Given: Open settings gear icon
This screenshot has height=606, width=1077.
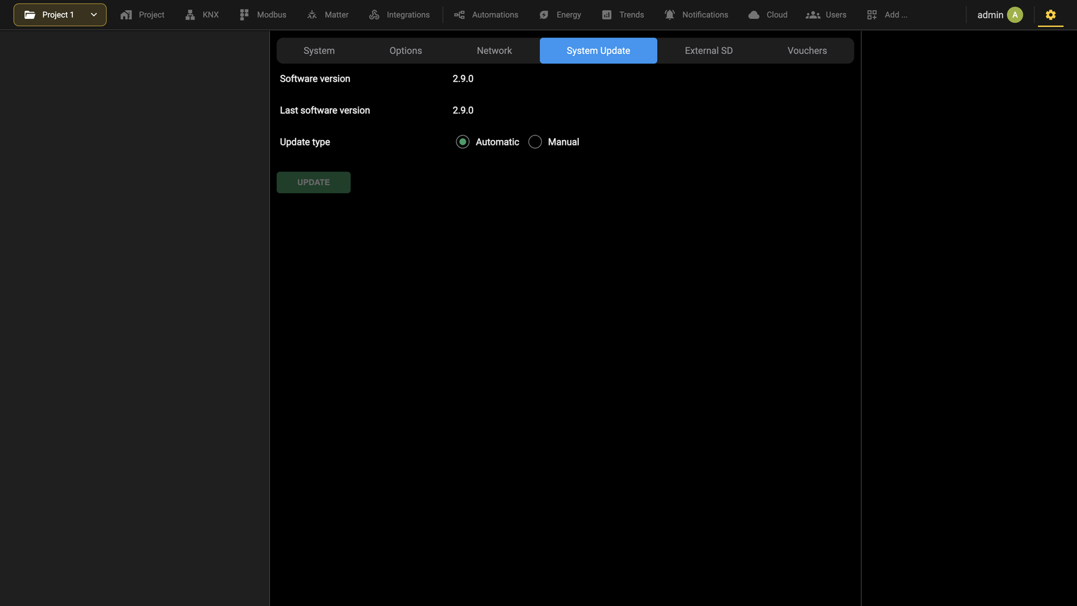Looking at the screenshot, I should (1051, 15).
